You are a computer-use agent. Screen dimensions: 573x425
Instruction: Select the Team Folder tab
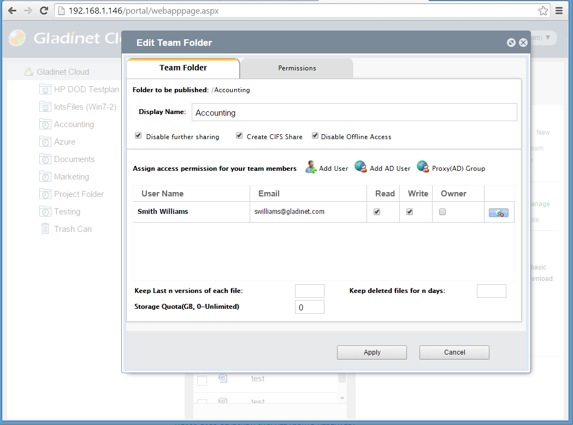click(183, 68)
